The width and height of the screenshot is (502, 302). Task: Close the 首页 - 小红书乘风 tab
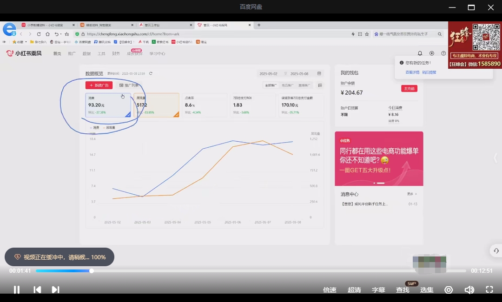(250, 25)
